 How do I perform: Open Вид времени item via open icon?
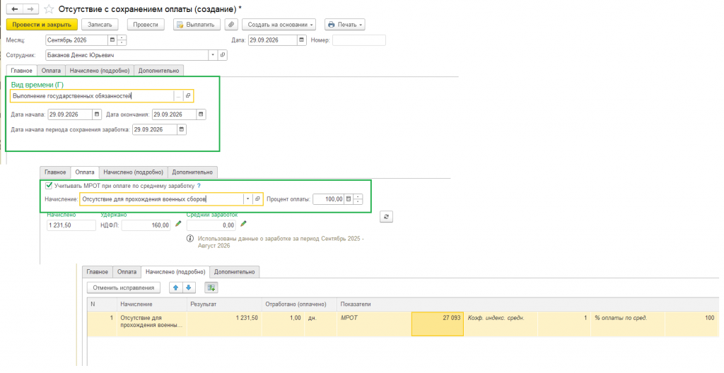188,96
